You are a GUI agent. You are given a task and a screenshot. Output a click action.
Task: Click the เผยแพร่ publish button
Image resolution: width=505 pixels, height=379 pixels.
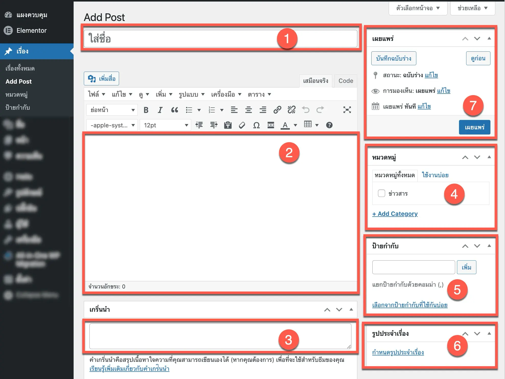click(474, 127)
